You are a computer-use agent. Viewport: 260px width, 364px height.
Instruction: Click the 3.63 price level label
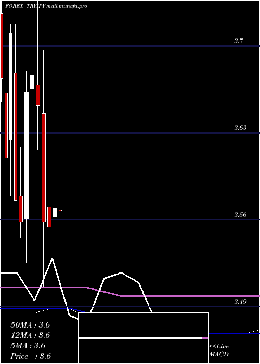click(x=240, y=128)
